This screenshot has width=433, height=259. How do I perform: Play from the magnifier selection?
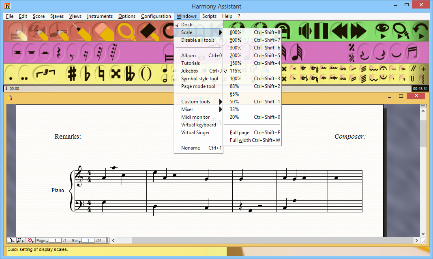[x=401, y=31]
